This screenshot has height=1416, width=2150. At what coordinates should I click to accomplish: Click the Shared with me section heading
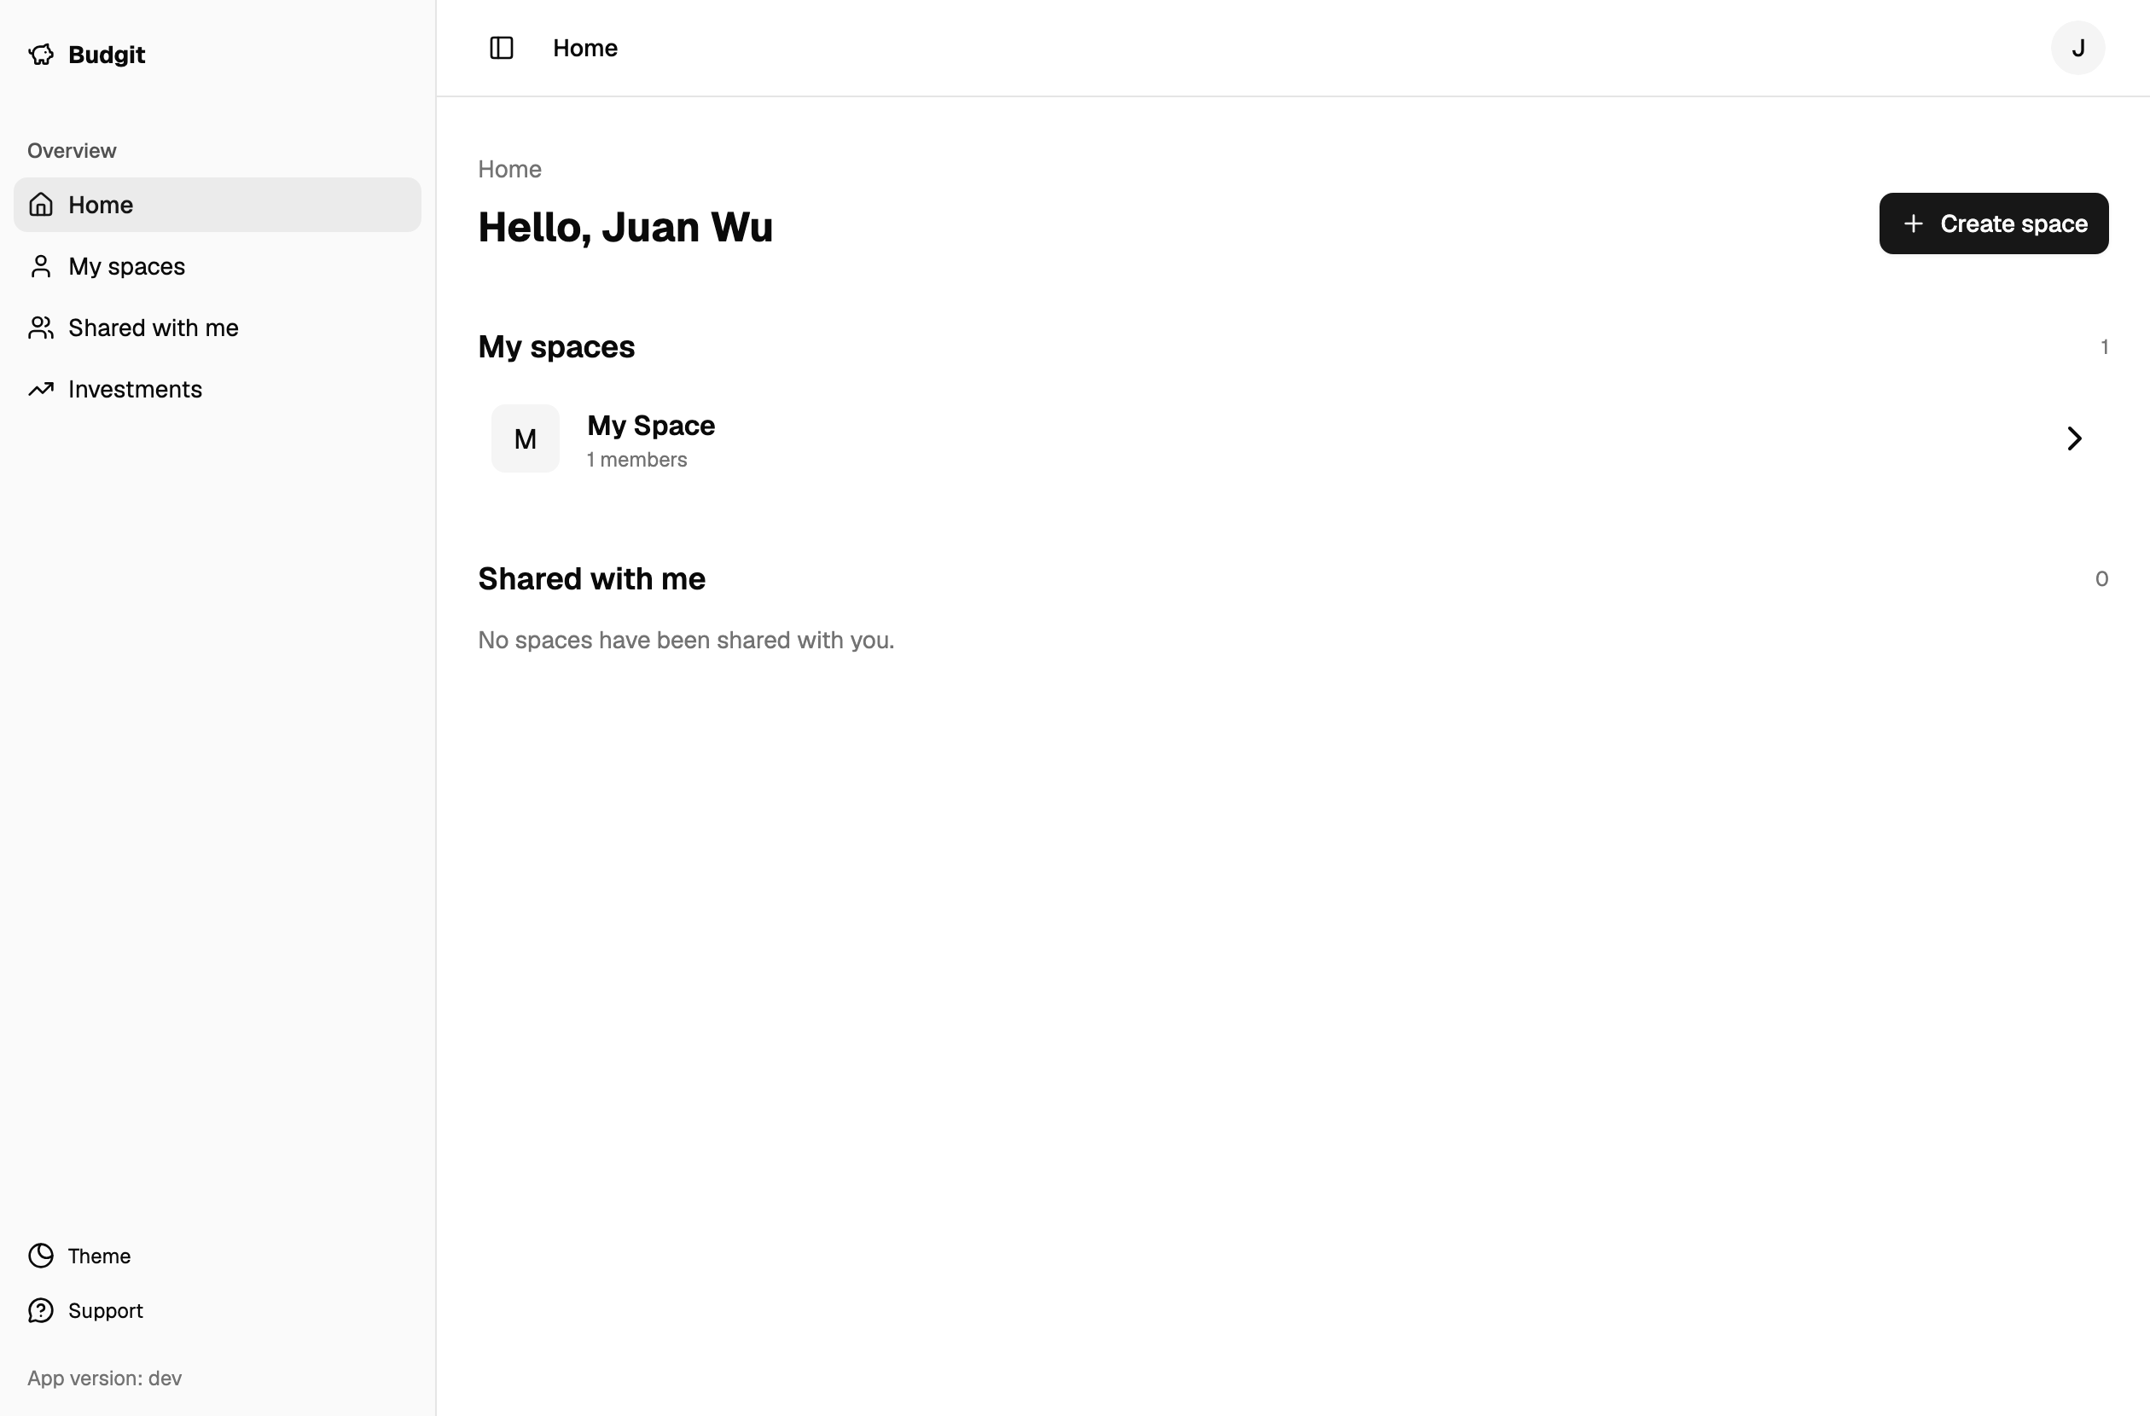coord(592,579)
